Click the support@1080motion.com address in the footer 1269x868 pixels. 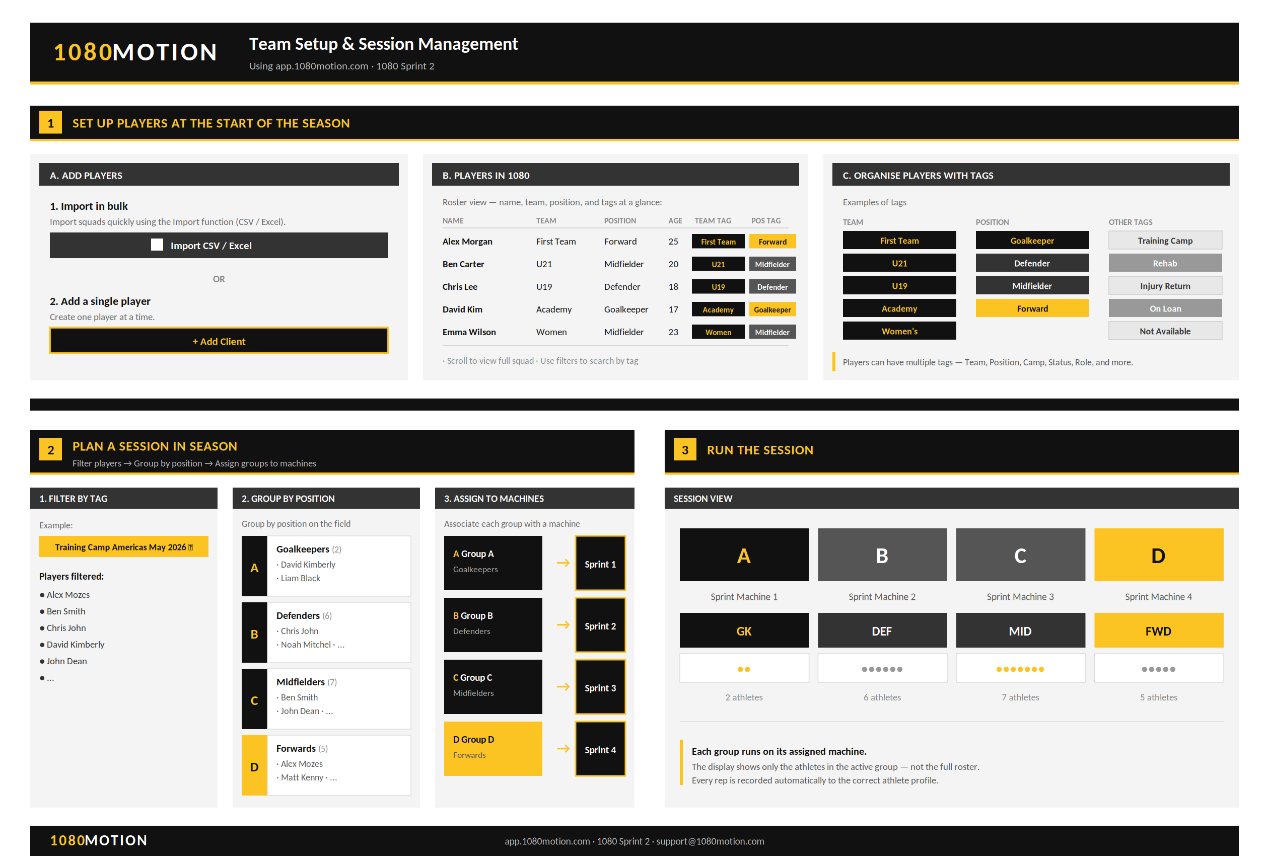[710, 841]
